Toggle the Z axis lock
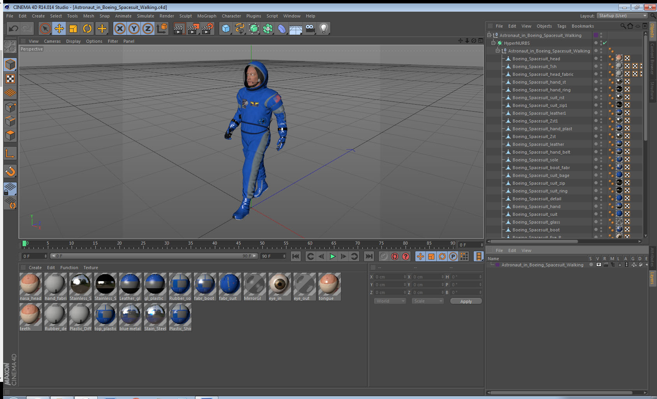The height and width of the screenshot is (399, 657). pos(148,28)
